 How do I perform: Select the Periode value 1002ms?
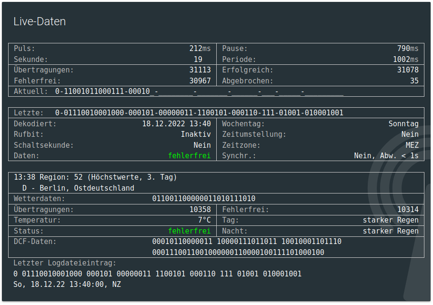tap(405, 60)
